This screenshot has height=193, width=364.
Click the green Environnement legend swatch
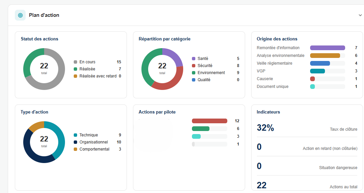194,73
